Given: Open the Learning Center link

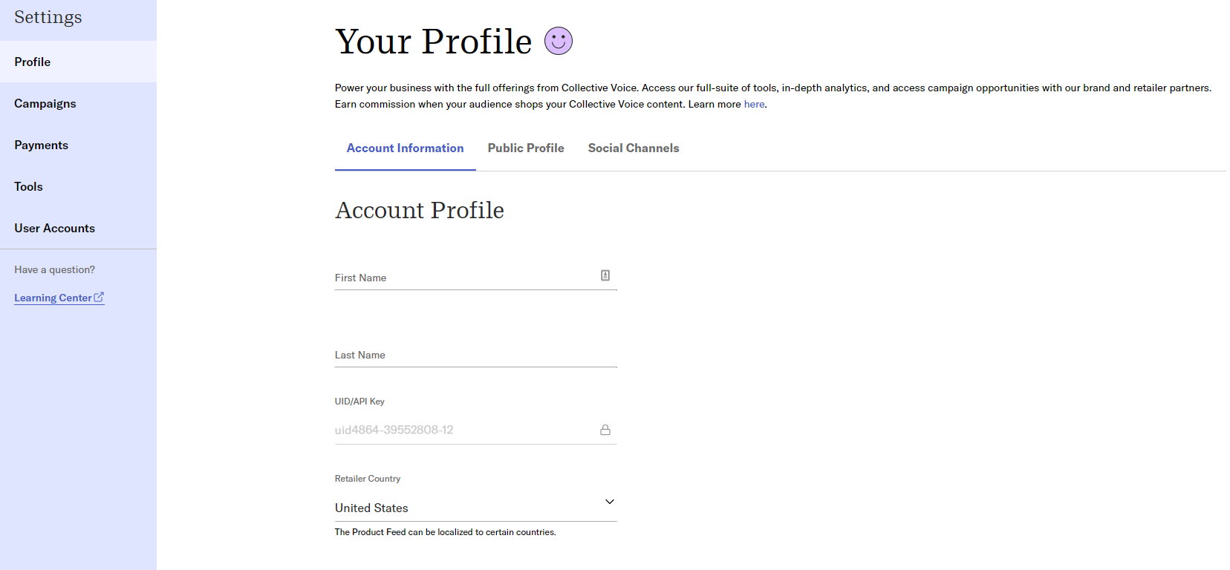Looking at the screenshot, I should 53,298.
